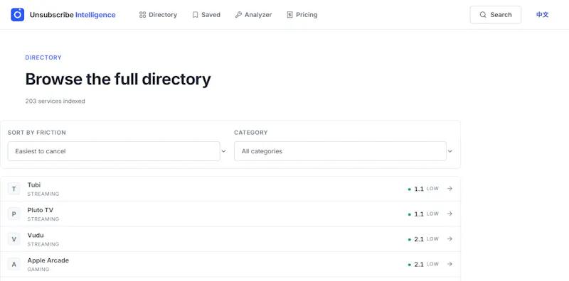569x281 pixels.
Task: Open the Analyzer nav item
Action: click(253, 15)
